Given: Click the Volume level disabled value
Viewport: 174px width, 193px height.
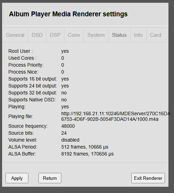Looking at the screenshot, I should 70,140.
